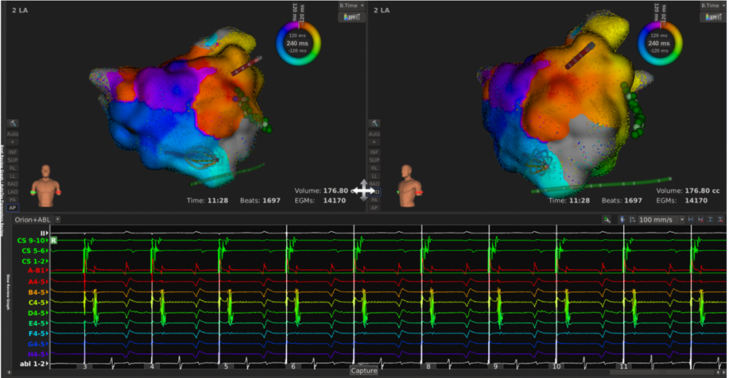Image resolution: width=729 pixels, height=378 pixels.
Task: Enable Auto view orientation in left map
Action: click(x=13, y=134)
